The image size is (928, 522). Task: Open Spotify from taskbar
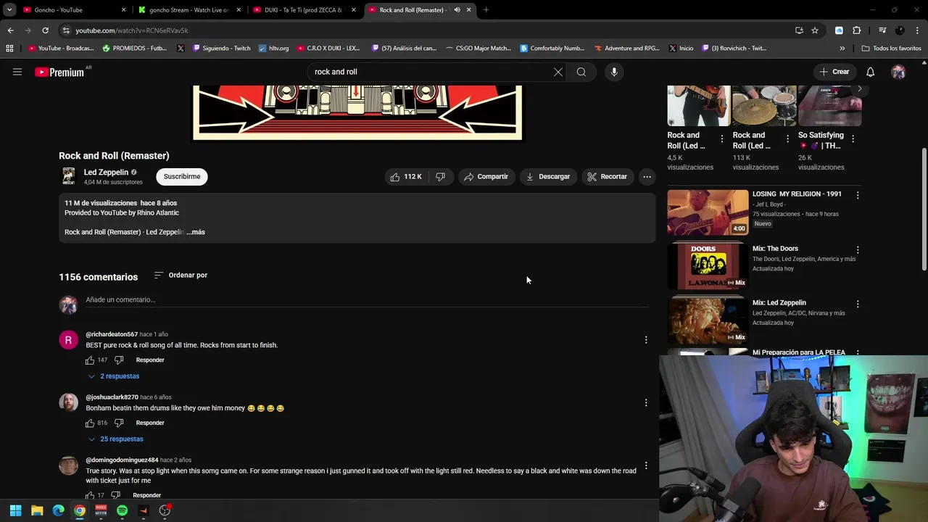click(x=122, y=510)
